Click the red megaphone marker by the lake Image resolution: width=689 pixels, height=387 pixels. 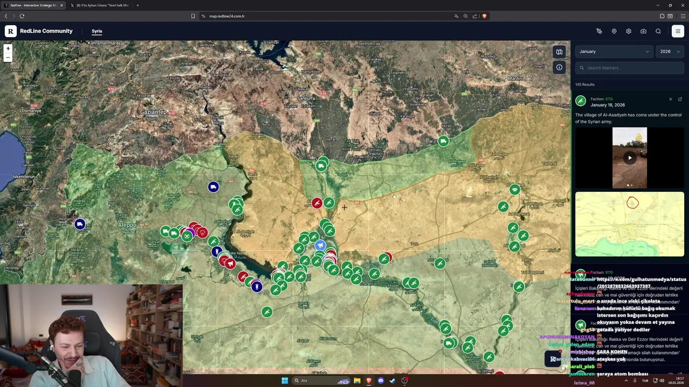point(230,263)
